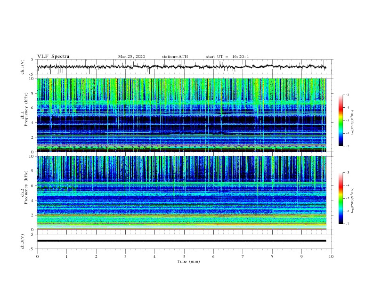The image size is (373, 288).
Task: Click the "ch.1(V)" waveform axis label
Action: coord(23,67)
